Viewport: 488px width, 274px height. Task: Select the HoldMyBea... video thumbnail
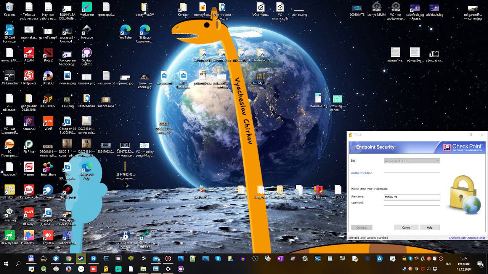260,78
